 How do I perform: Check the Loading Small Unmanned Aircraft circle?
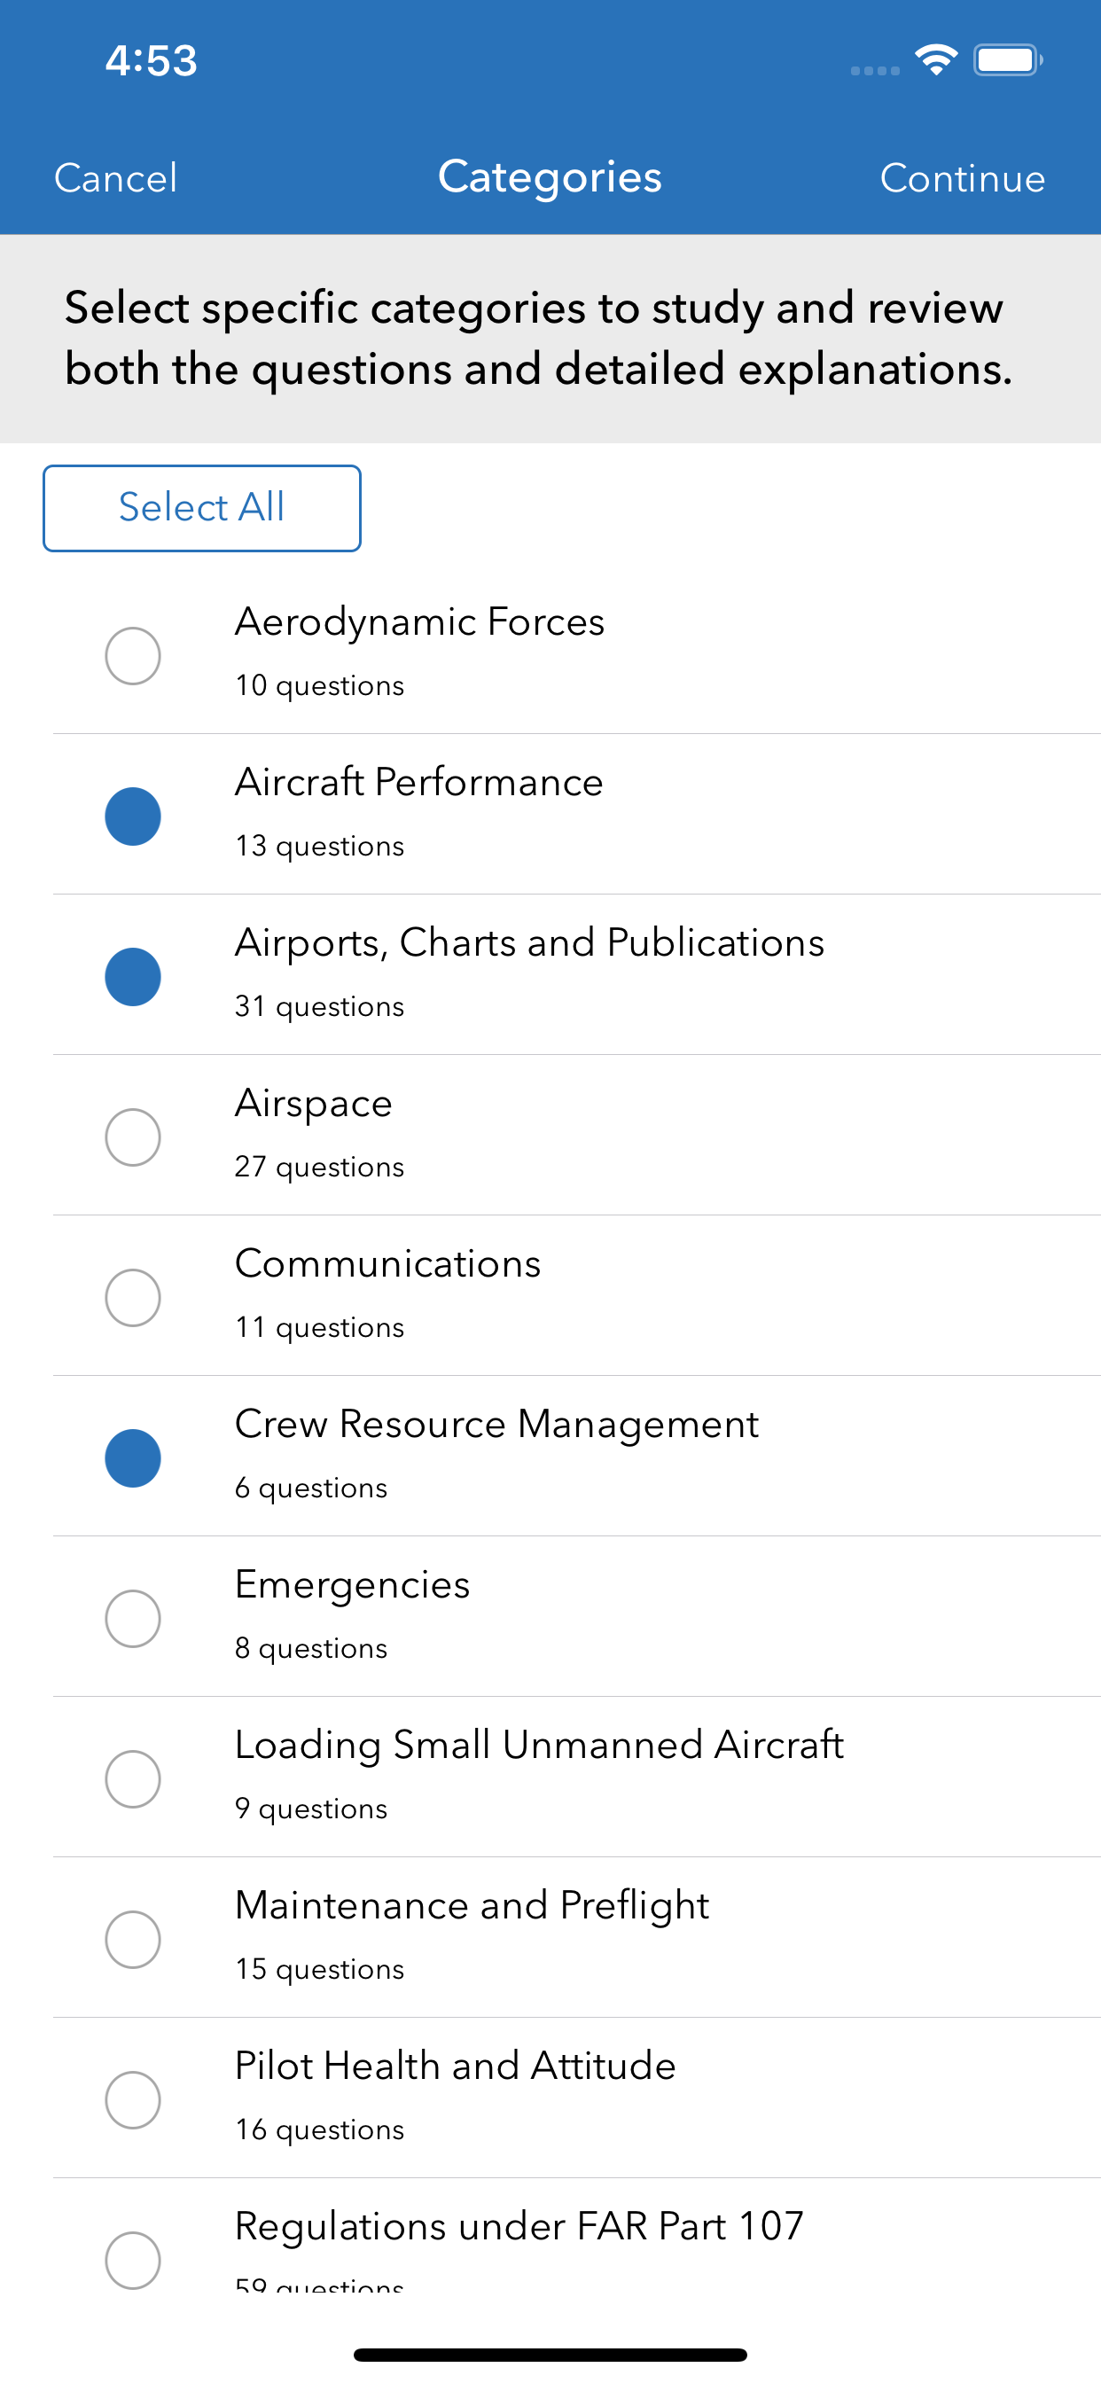(x=133, y=1778)
